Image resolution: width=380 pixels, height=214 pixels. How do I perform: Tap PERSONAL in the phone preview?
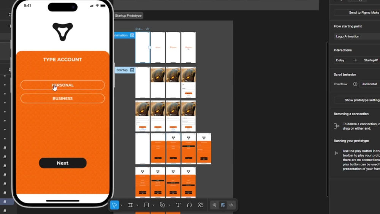pos(63,85)
